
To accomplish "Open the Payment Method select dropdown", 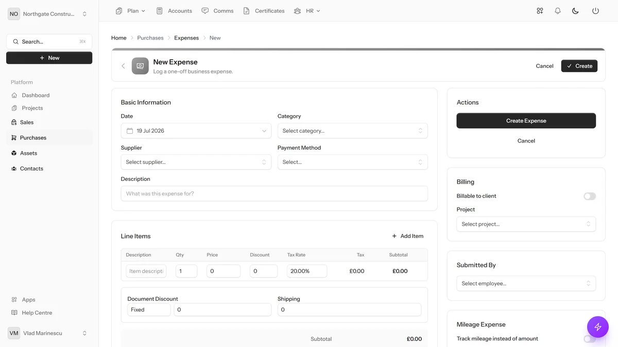I will (353, 162).
